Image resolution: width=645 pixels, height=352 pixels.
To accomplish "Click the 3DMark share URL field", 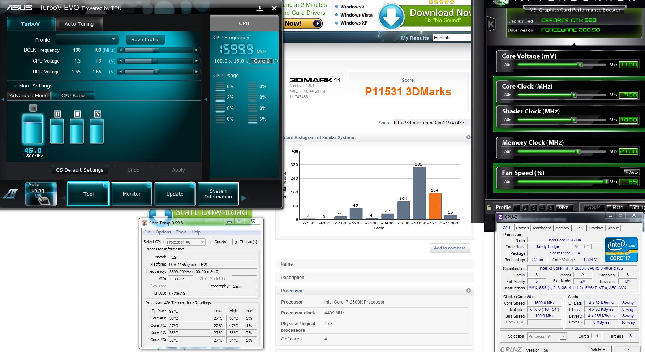I will pos(432,123).
